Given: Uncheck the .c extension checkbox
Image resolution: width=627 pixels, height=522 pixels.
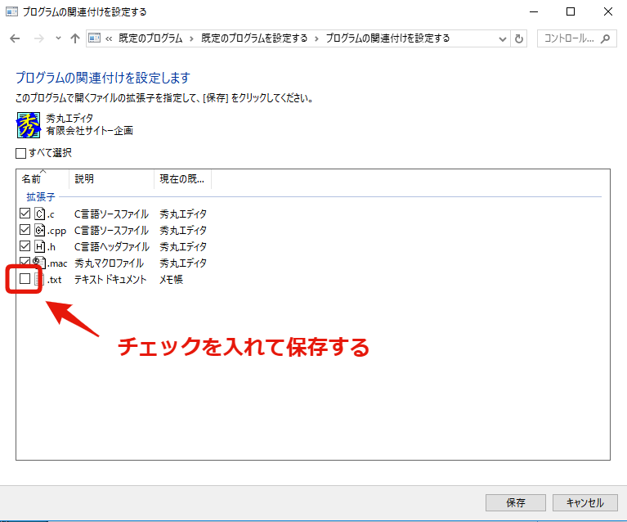Looking at the screenshot, I should click(25, 214).
